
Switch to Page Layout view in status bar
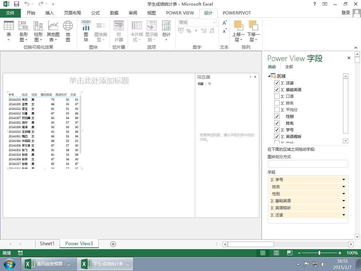point(276,253)
